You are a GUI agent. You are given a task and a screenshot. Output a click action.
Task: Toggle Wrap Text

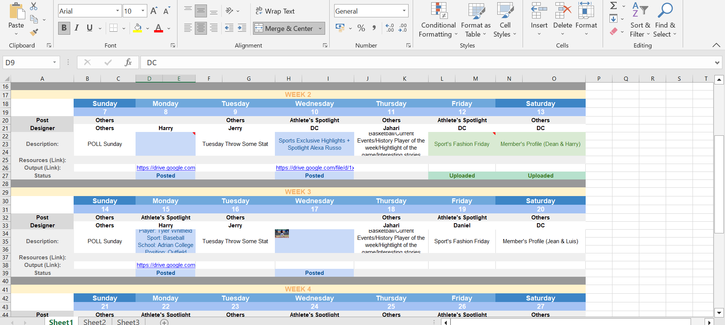[275, 11]
